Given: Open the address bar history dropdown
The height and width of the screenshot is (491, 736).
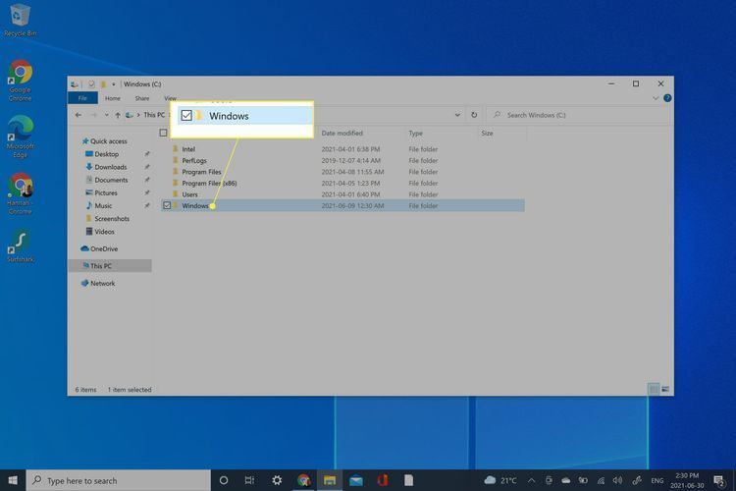Looking at the screenshot, I should pyautogui.click(x=458, y=115).
